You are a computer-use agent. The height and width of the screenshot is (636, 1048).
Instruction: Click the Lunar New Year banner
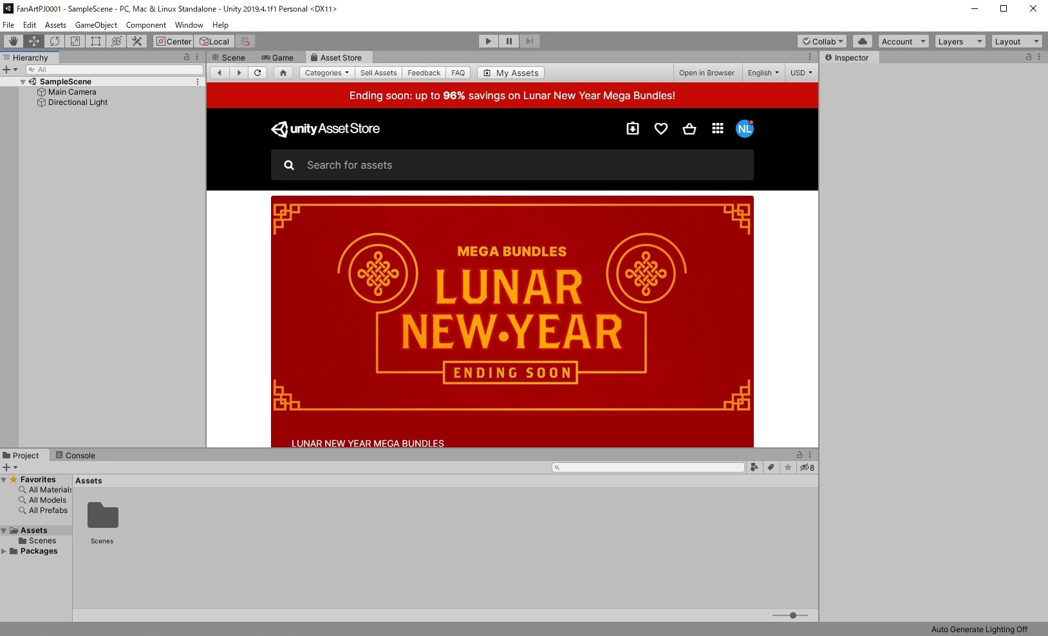click(512, 321)
